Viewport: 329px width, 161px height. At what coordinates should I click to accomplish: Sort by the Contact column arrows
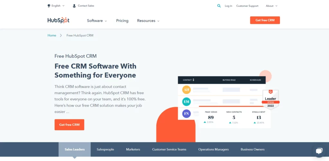[193, 80]
